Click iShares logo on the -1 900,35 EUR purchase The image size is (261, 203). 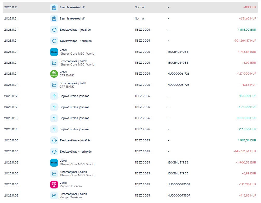point(54,162)
